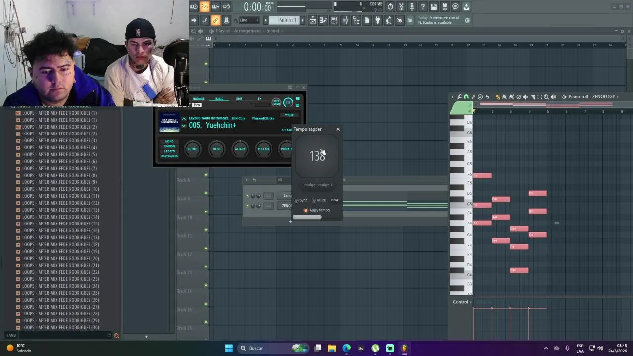This screenshot has width=633, height=356.
Task: Click the WRITE button in ZENOLOGY
Action: point(289,115)
